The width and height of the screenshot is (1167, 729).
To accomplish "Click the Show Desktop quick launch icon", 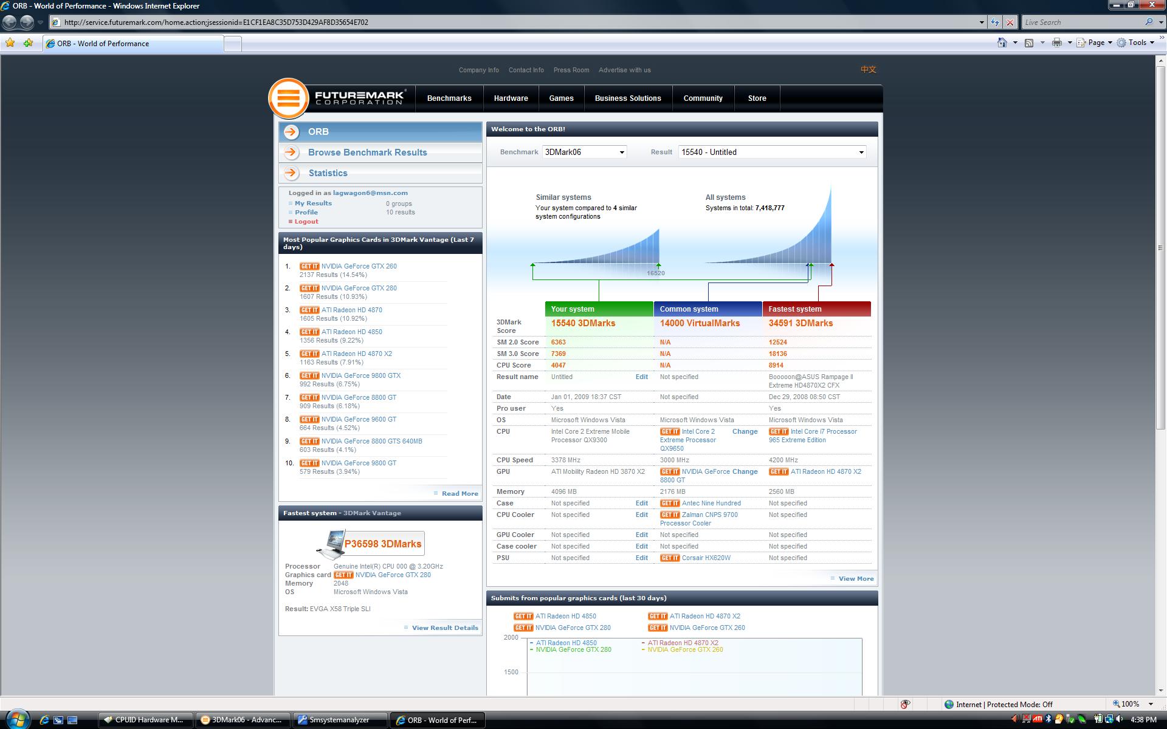I will (x=72, y=720).
